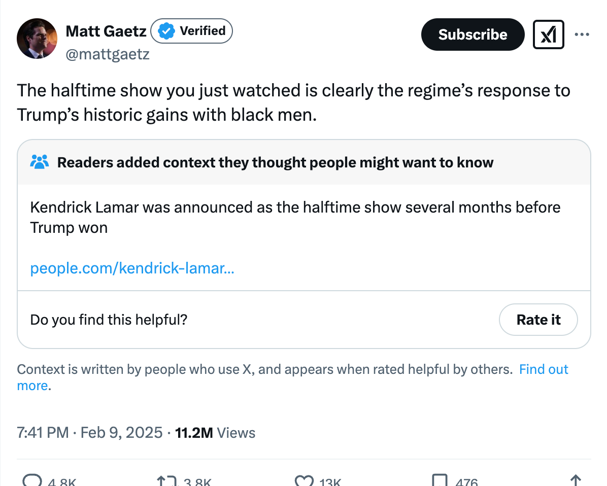Open the @mattgaetz handle
This screenshot has width=607, height=486.
(108, 54)
